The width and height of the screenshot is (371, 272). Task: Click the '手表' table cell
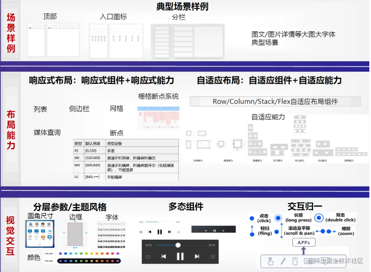pos(142,151)
